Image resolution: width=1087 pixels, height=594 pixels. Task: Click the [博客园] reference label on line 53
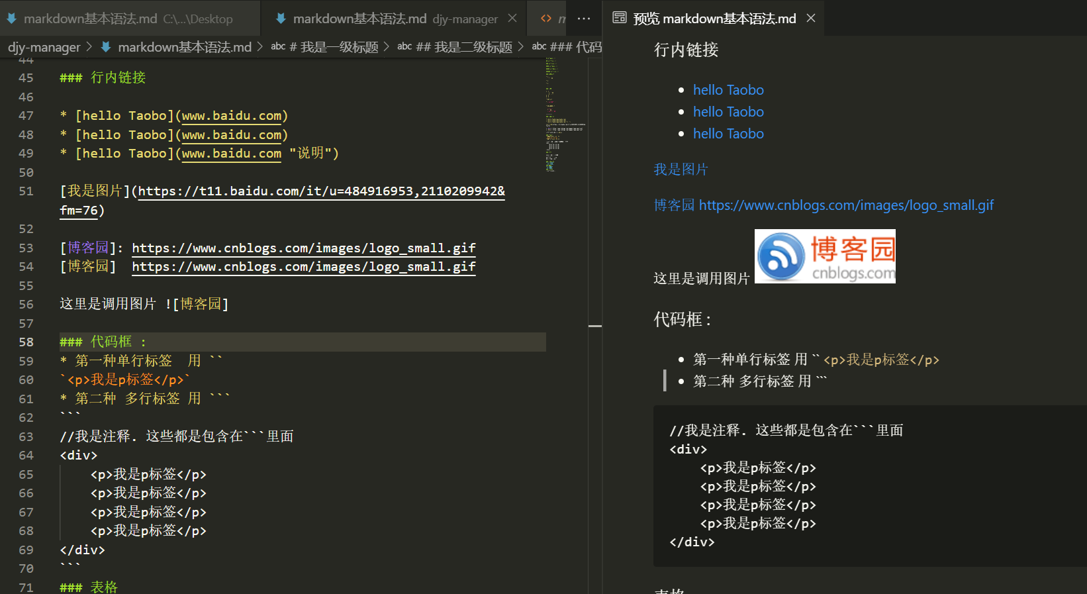pyautogui.click(x=88, y=248)
